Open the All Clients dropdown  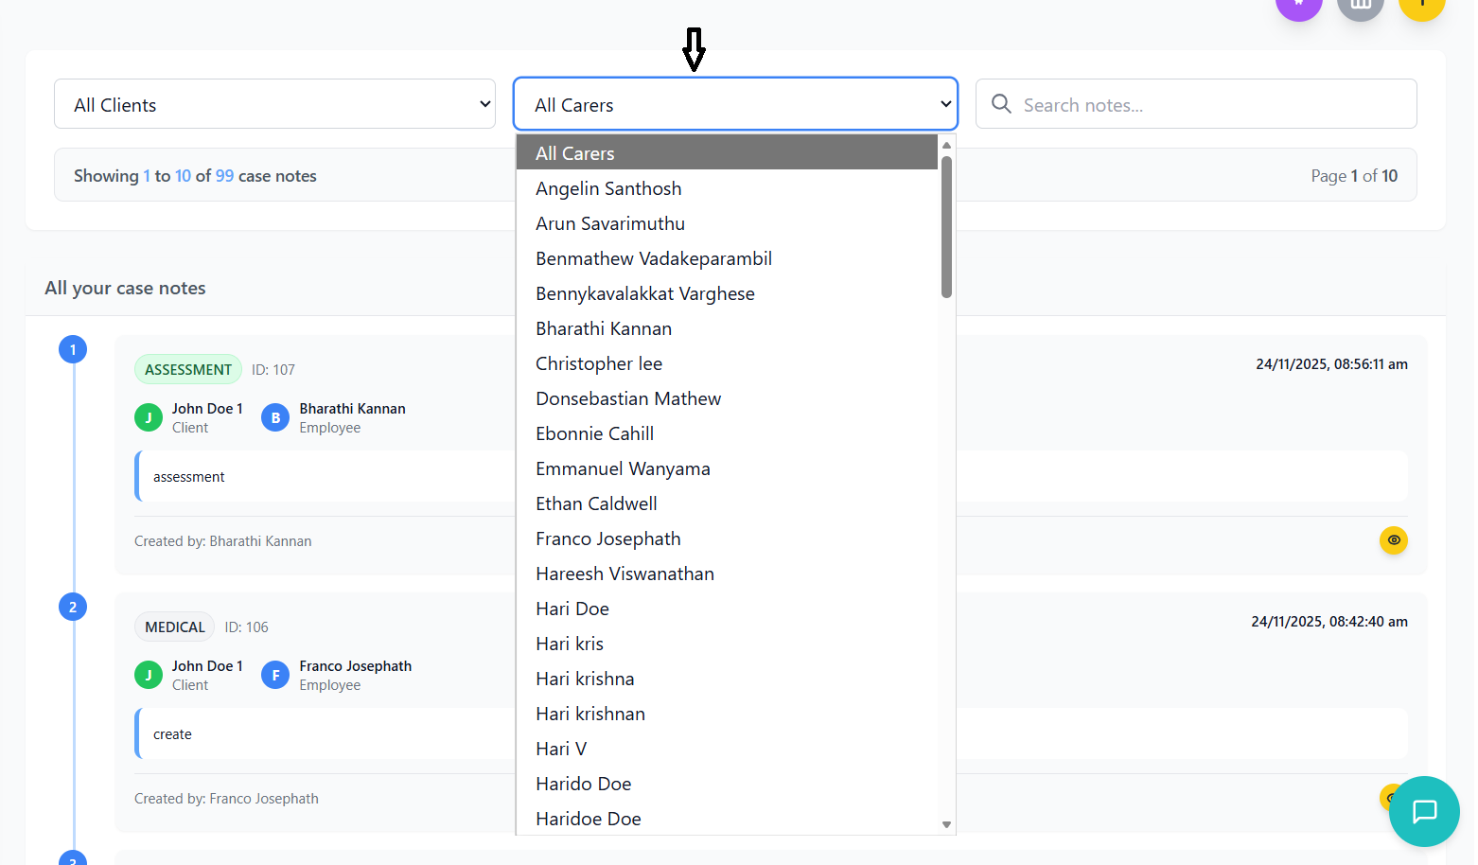click(x=274, y=104)
